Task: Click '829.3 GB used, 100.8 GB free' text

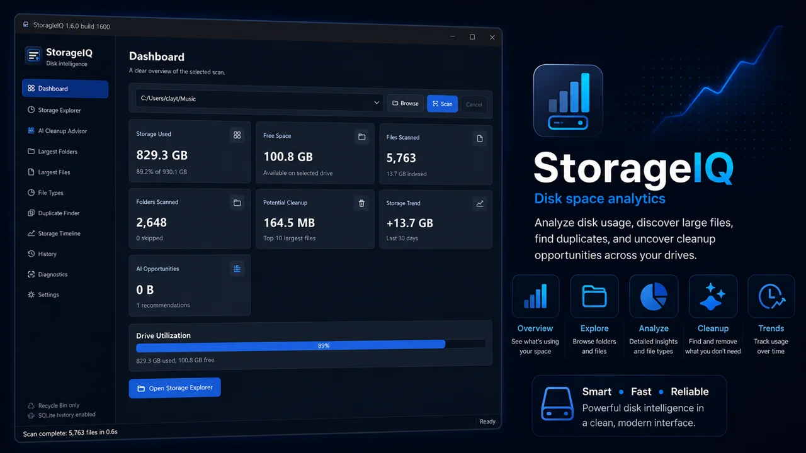Action: pyautogui.click(x=175, y=361)
